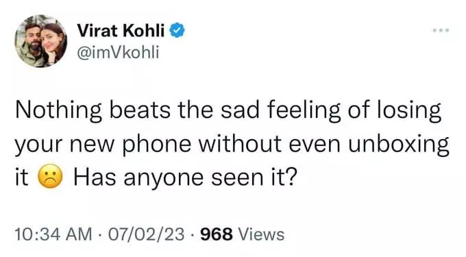Click the 968 view count
The width and height of the screenshot is (466, 257).
[x=217, y=234]
